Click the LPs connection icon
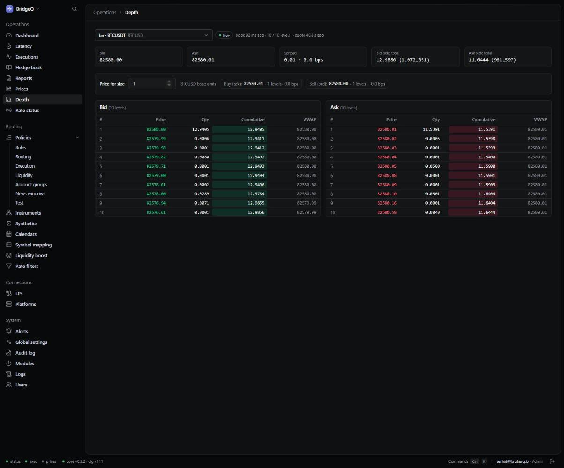The image size is (564, 468). 9,294
